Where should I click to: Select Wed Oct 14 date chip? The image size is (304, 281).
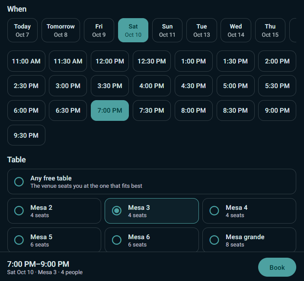coord(236,30)
